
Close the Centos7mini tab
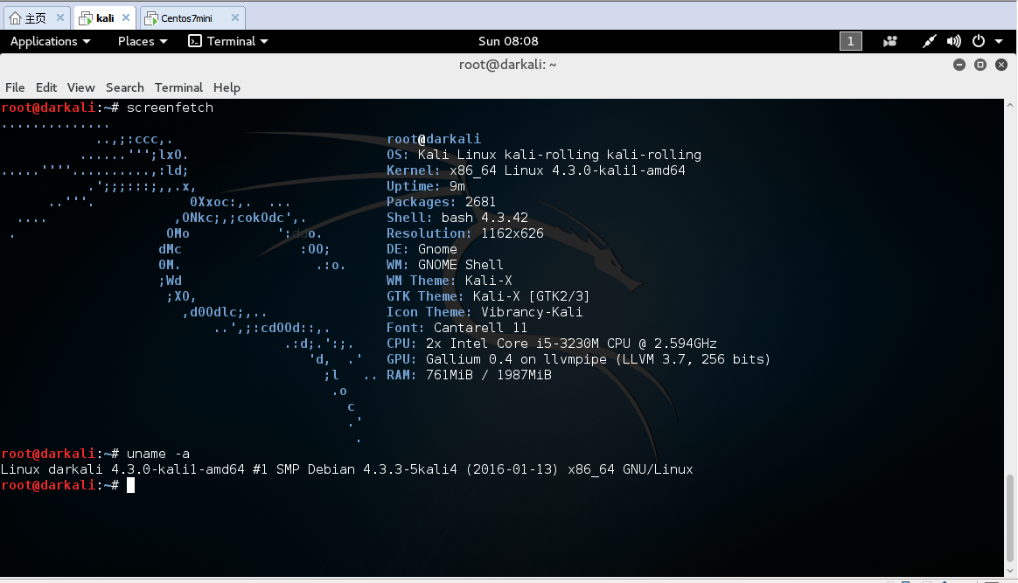click(x=235, y=17)
